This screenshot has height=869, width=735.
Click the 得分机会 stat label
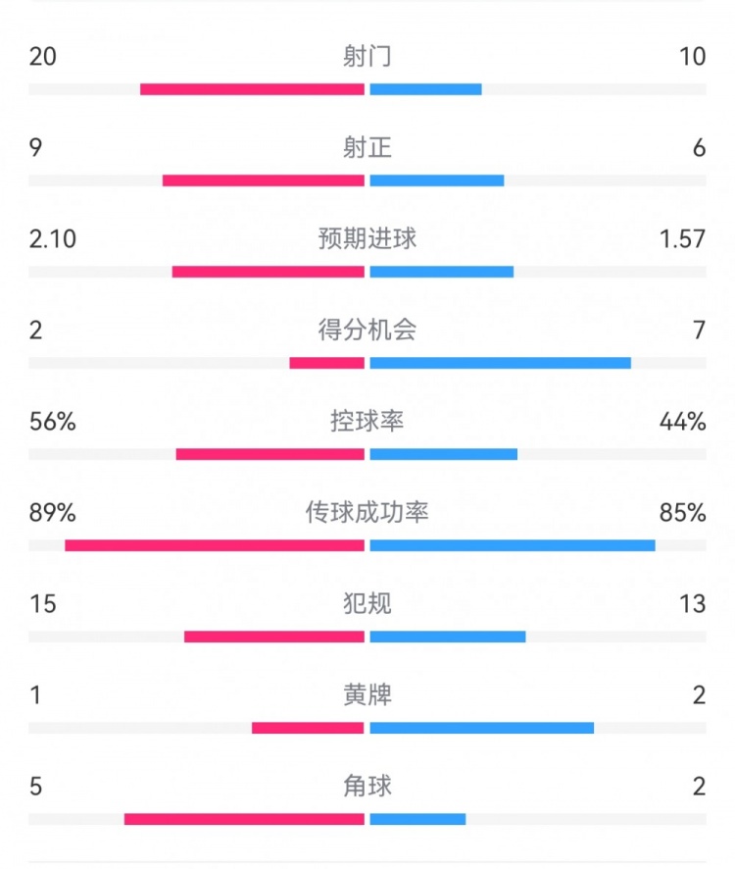point(367,330)
